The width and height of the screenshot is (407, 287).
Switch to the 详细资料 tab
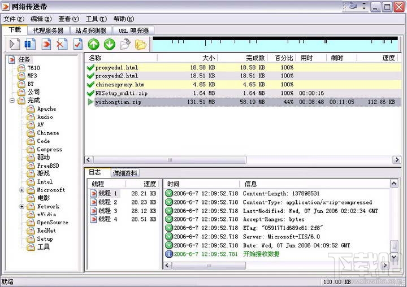[x=124, y=173]
